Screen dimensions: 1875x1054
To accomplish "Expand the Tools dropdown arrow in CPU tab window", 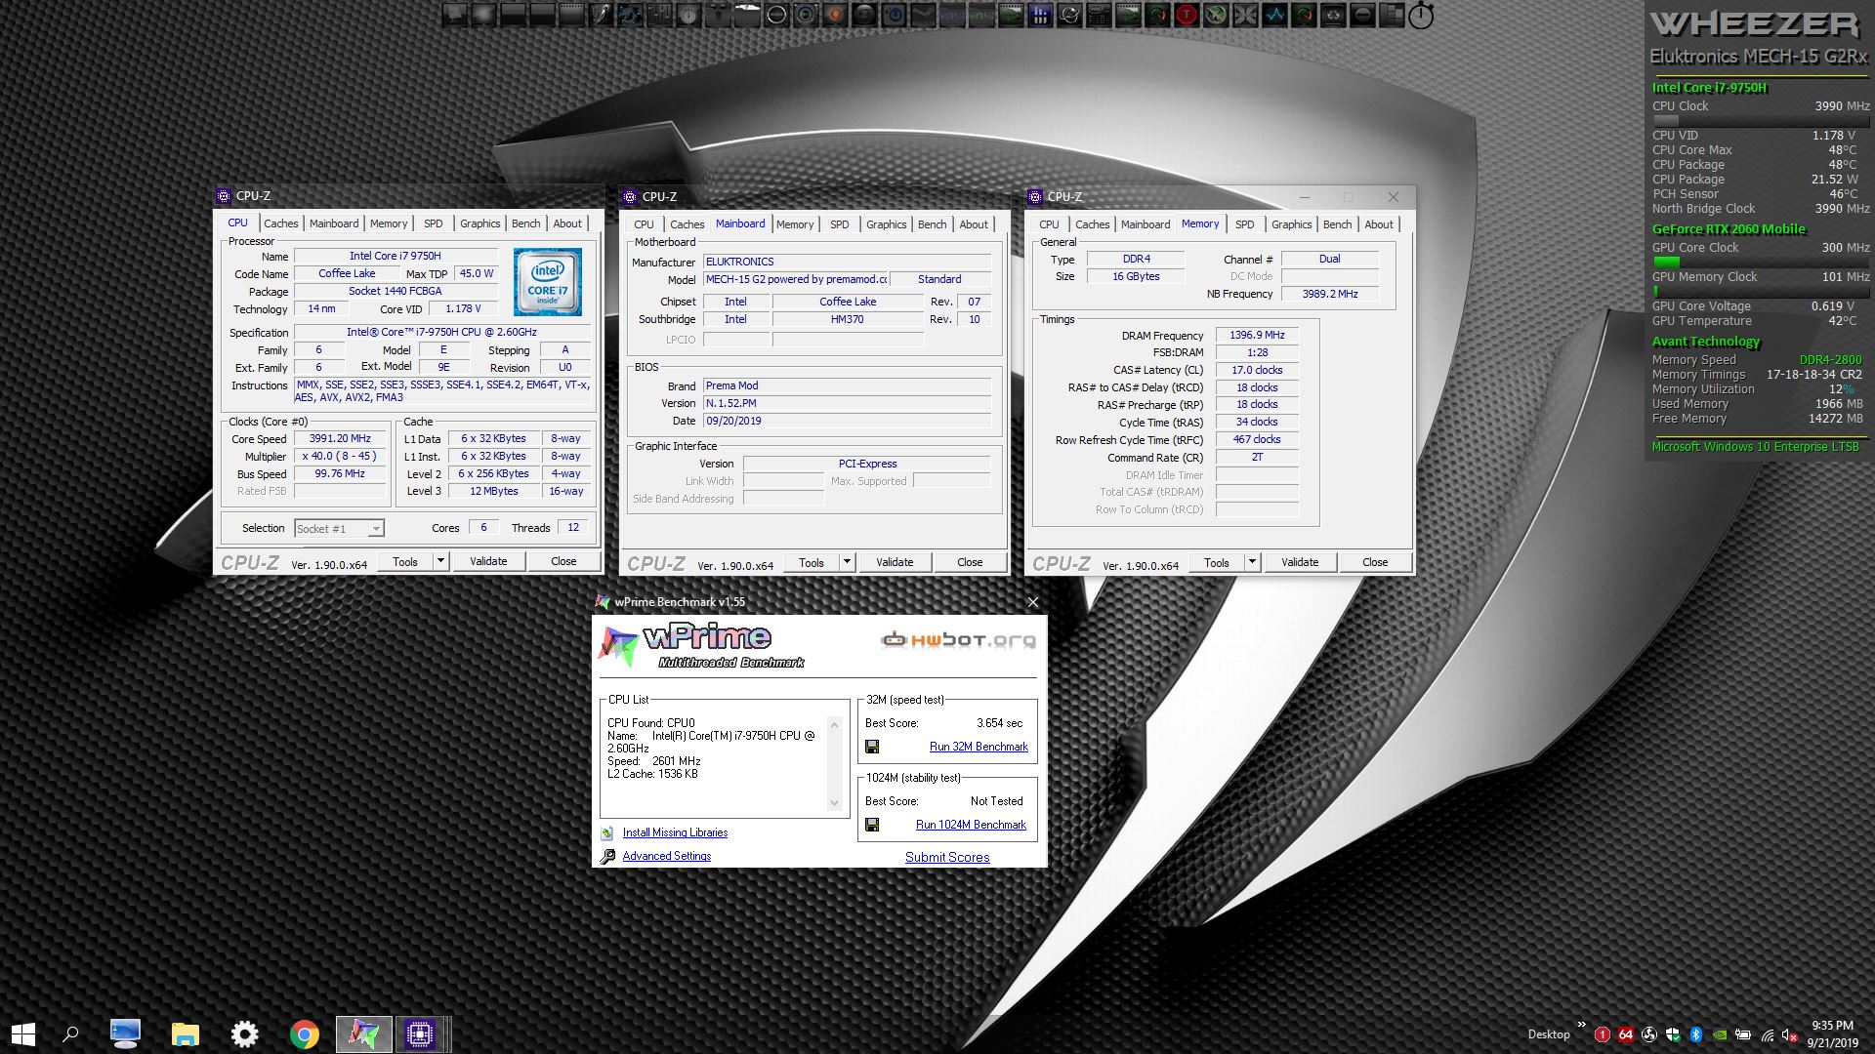I will 440,561.
